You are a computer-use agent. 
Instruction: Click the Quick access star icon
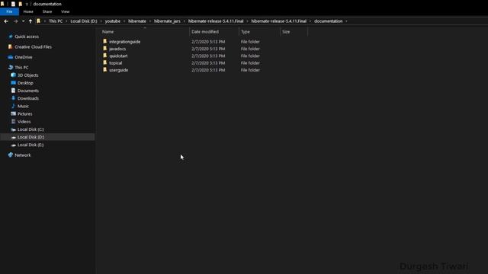10,37
